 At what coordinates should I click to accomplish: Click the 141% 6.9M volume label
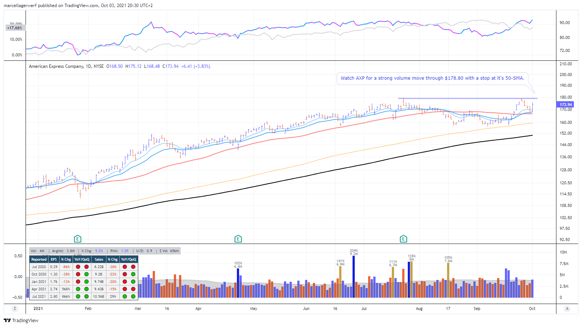pyautogui.click(x=340, y=262)
